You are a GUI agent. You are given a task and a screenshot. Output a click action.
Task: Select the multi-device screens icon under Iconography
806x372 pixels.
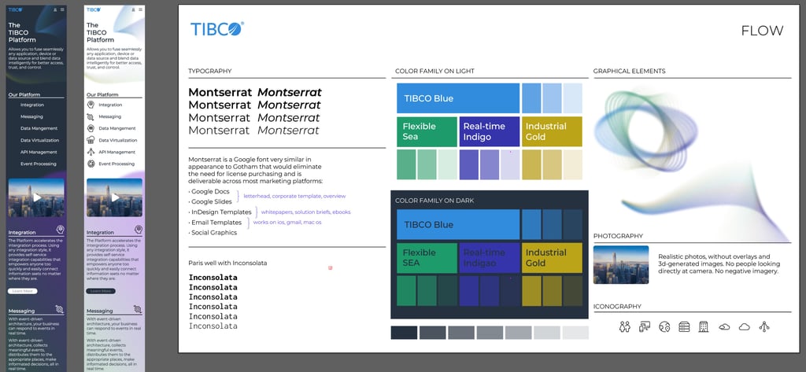click(x=644, y=326)
